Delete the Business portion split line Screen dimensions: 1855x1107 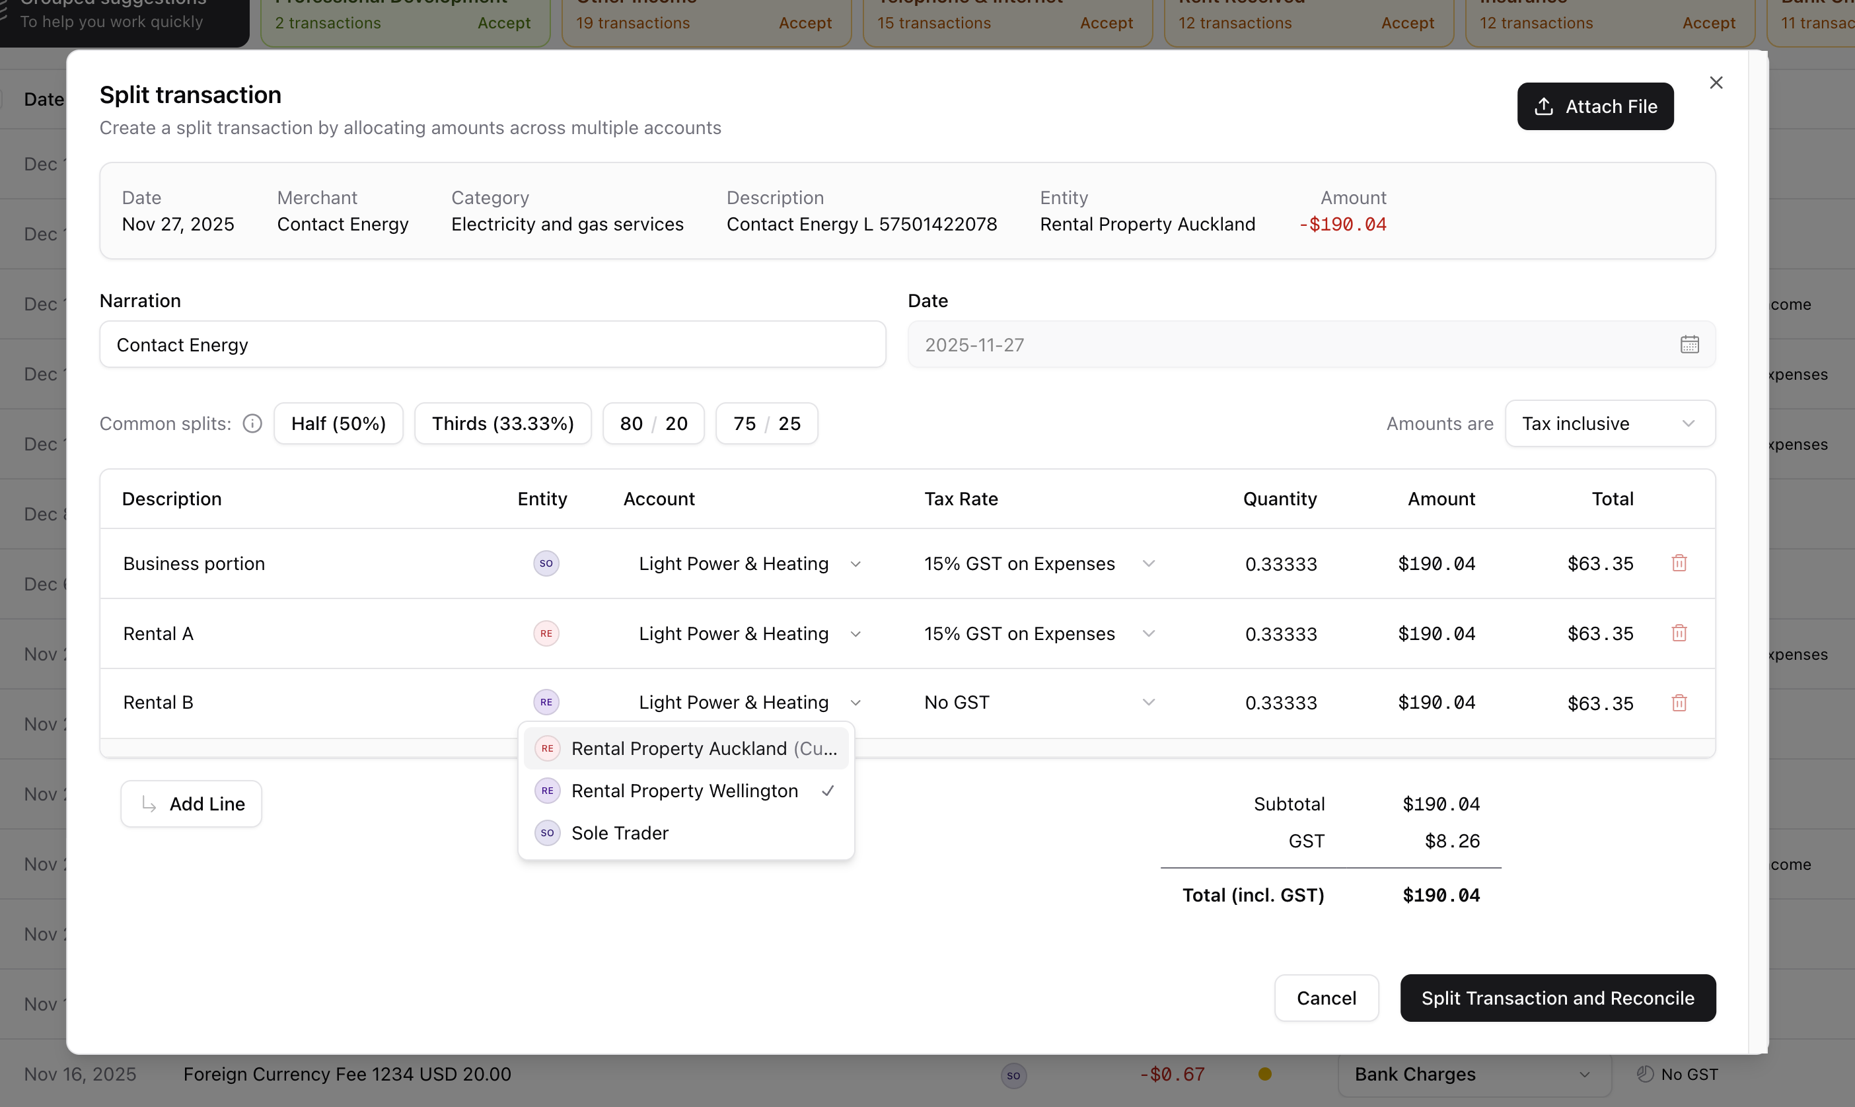(x=1679, y=563)
